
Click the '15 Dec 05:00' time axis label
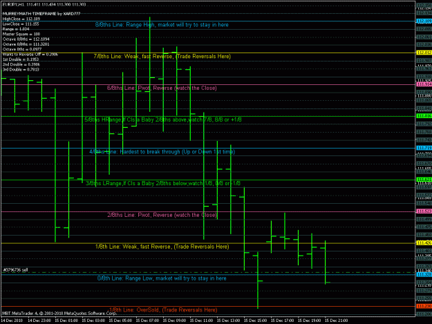tap(120, 321)
